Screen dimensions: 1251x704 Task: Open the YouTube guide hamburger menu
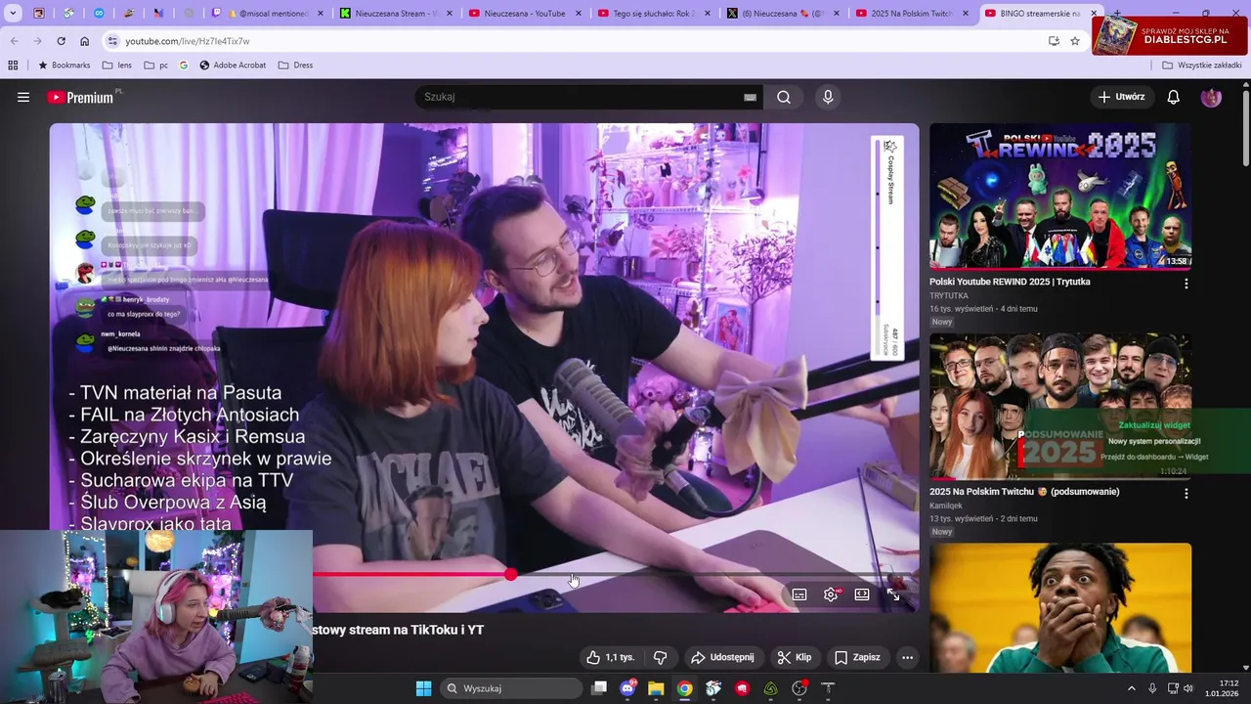tap(23, 97)
